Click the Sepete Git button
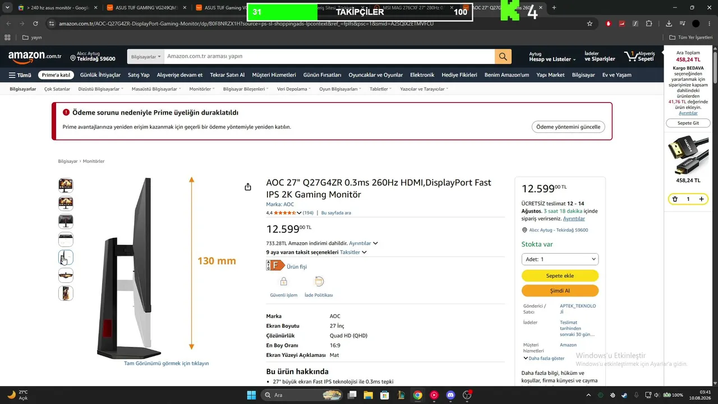Image resolution: width=718 pixels, height=404 pixels. (x=688, y=123)
